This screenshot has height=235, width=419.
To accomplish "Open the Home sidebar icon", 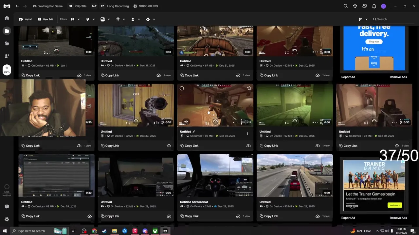I will (x=7, y=18).
